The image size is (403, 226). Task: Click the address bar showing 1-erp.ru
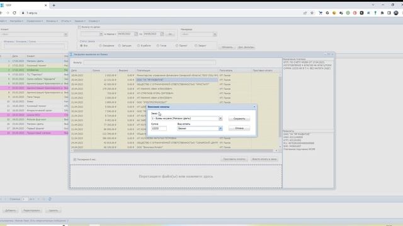pyautogui.click(x=159, y=13)
